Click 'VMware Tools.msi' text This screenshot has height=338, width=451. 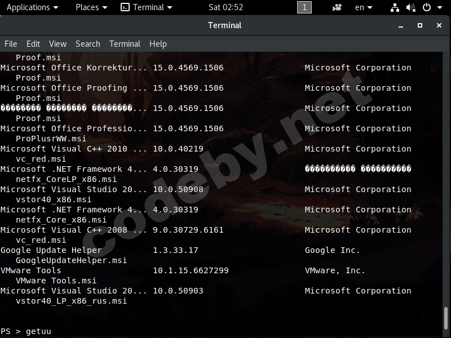coord(56,280)
